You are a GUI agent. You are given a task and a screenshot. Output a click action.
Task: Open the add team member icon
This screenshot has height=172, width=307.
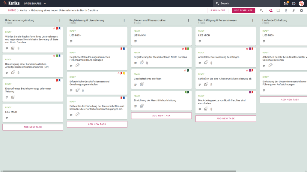pyautogui.click(x=271, y=10)
